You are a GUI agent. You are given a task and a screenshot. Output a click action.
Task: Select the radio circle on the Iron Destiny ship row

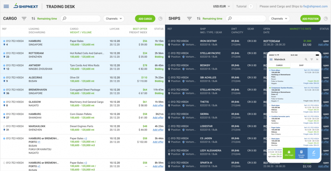pos(169,41)
